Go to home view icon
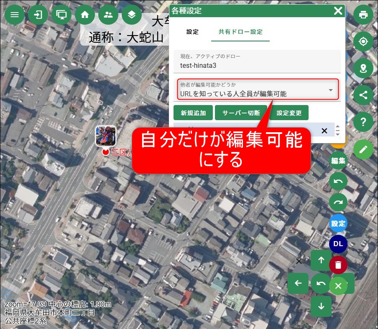The height and width of the screenshot is (329, 378). (85, 15)
